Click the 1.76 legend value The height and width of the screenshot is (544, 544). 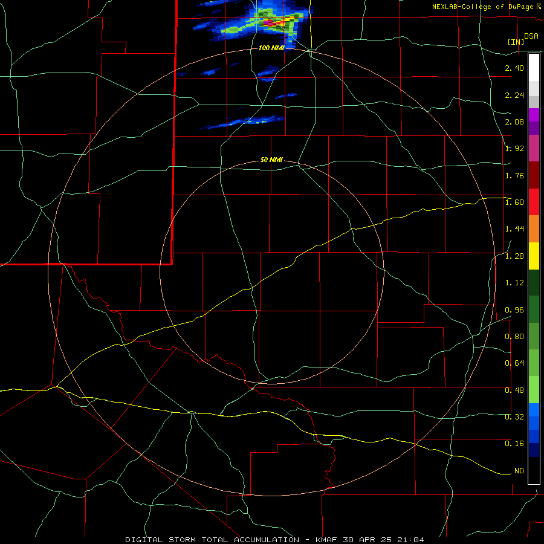coord(514,175)
